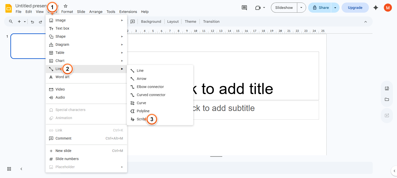Click the search menus magnifier icon
This screenshot has width=397, height=178.
[11, 21]
